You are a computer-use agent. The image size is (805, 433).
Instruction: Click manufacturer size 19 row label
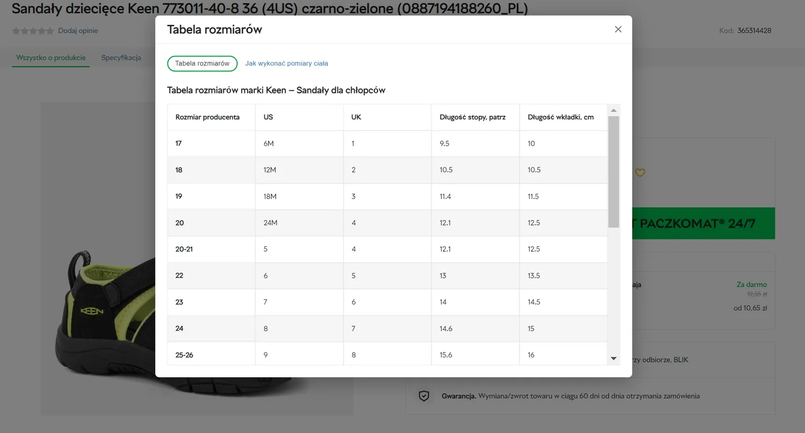tap(179, 196)
